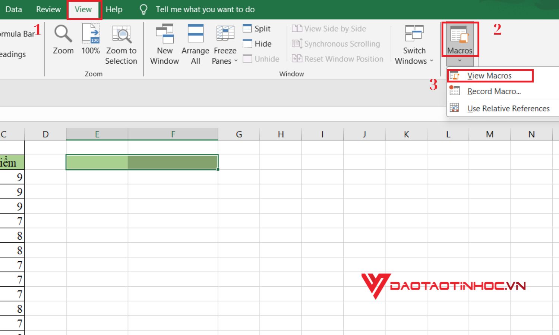
Task: Expand the Freeze Panes dropdown
Action: pyautogui.click(x=236, y=61)
